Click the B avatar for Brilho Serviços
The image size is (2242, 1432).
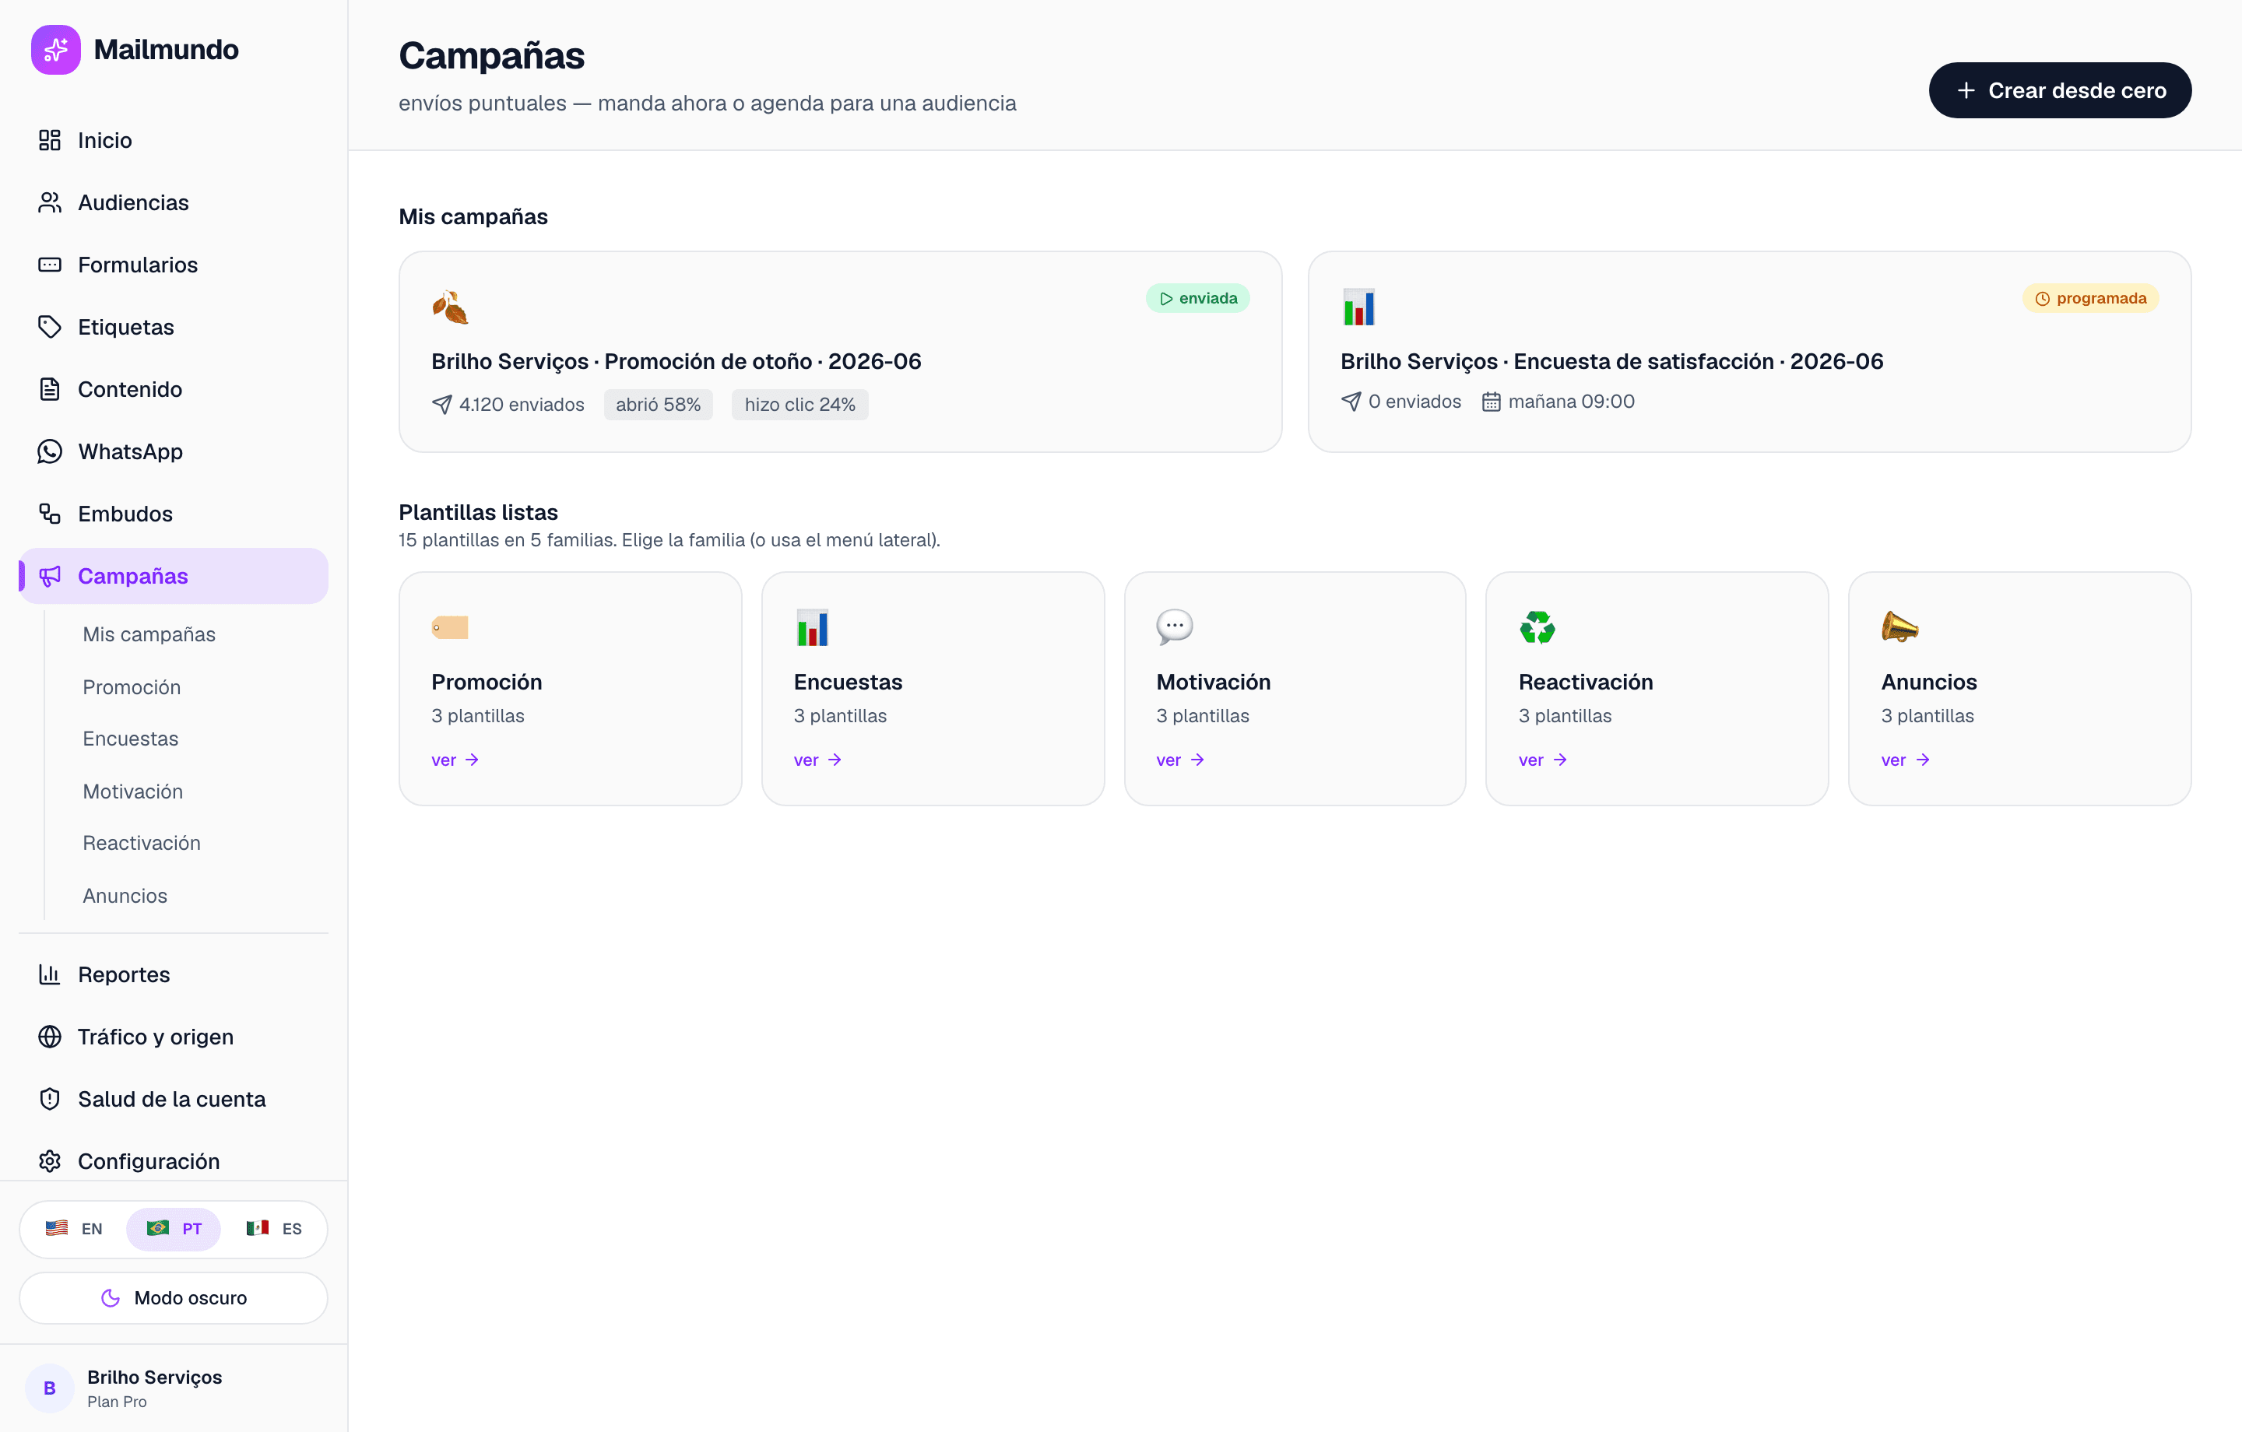click(x=49, y=1388)
